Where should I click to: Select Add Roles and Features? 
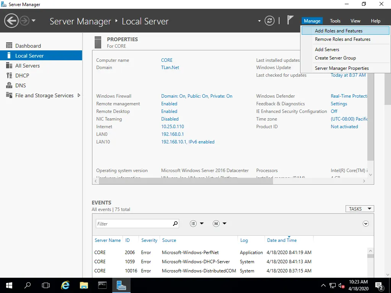[345, 31]
